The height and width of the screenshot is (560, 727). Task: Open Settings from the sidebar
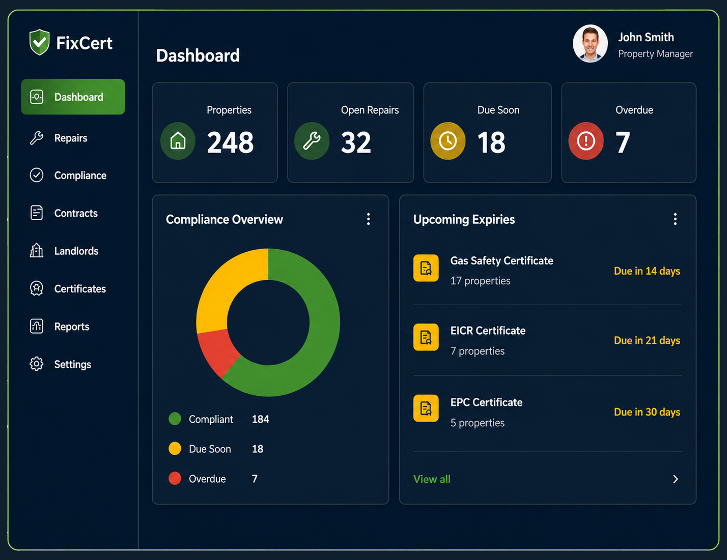(73, 364)
